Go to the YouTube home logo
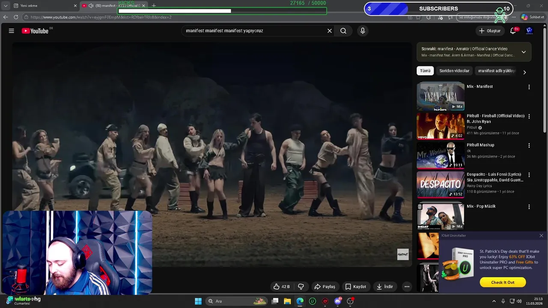The image size is (548, 308). pos(35,31)
